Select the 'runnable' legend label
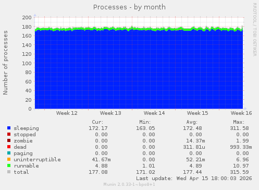Viewport: 259px width, 190px height. (27, 166)
